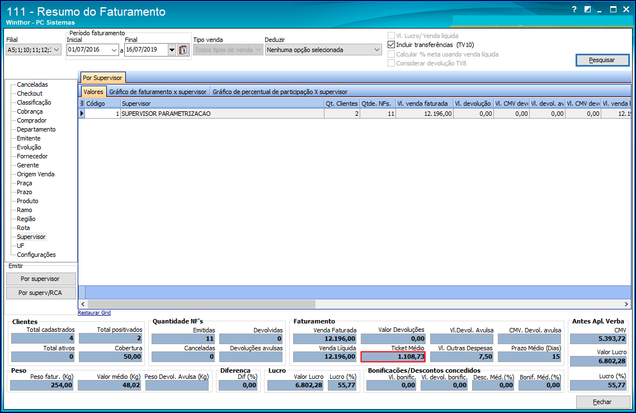Check Considerar devolução TV8 option
This screenshot has height=413, width=636.
click(x=392, y=63)
